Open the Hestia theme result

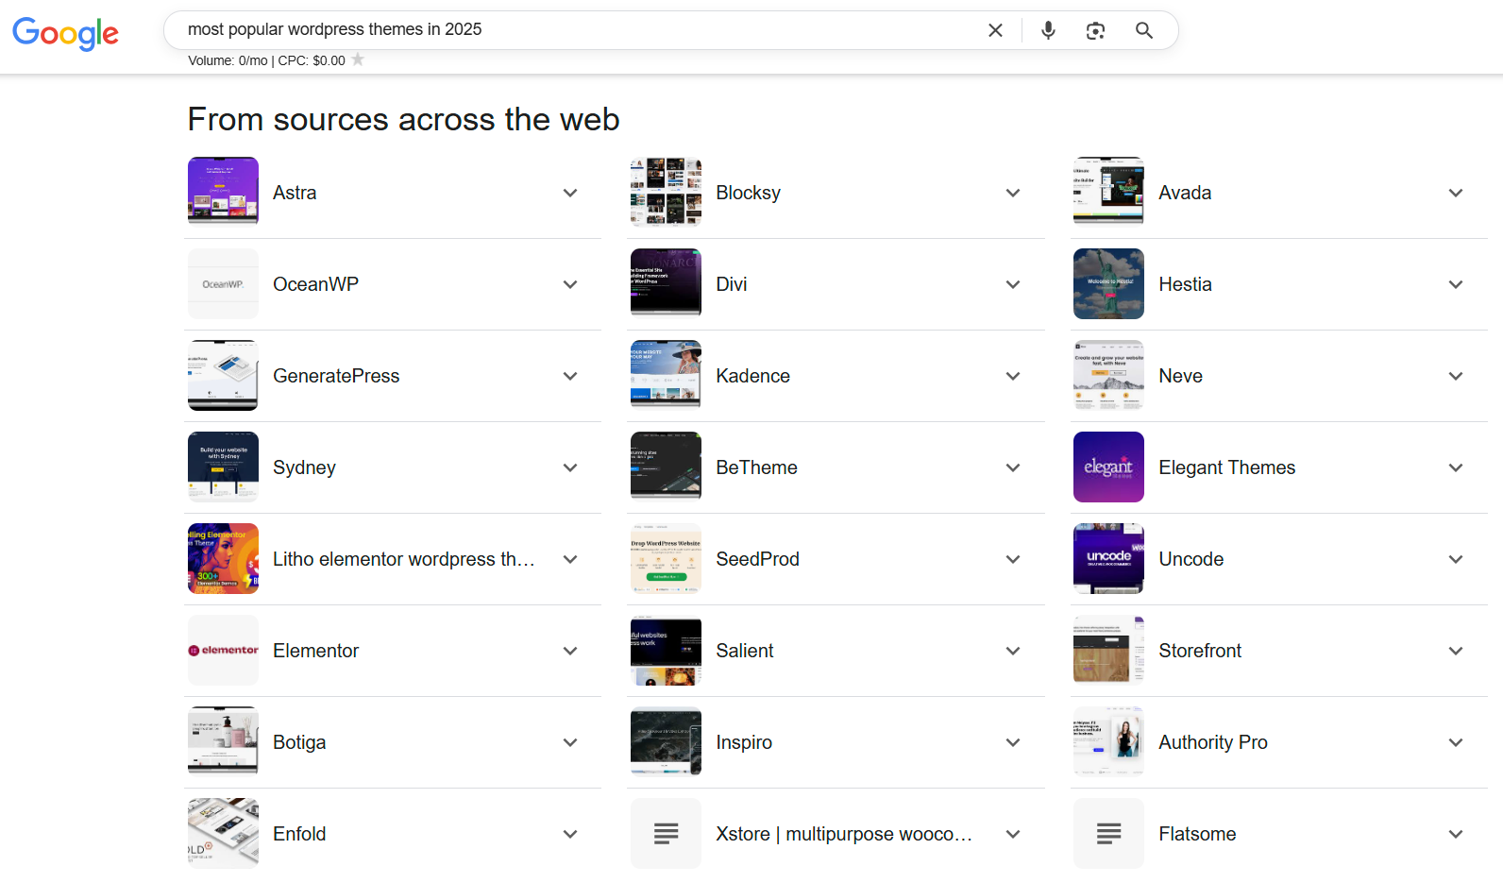click(x=1185, y=284)
